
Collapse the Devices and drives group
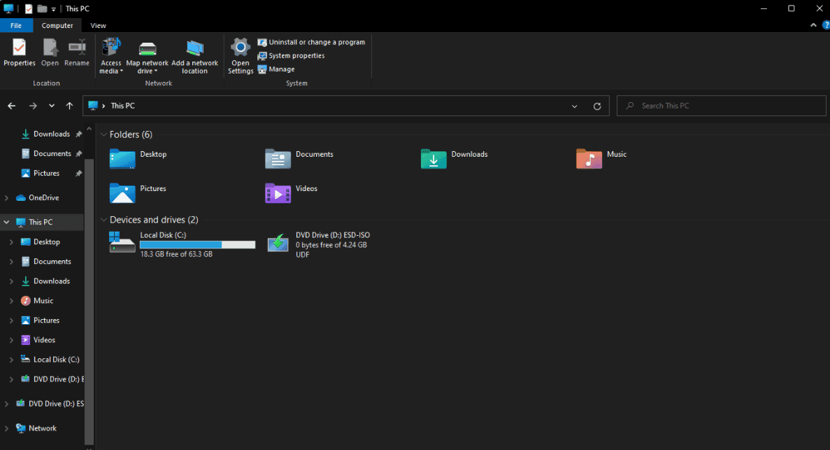(x=103, y=220)
